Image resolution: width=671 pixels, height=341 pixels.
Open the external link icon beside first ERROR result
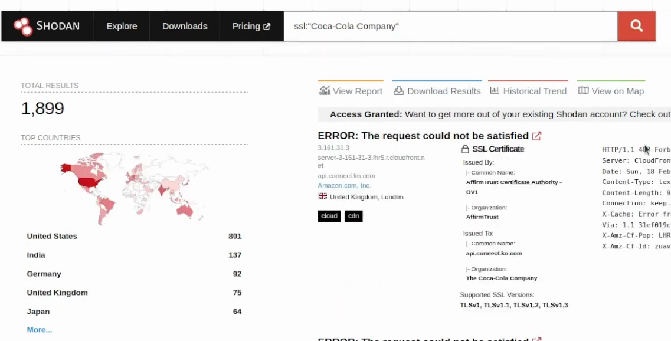536,136
